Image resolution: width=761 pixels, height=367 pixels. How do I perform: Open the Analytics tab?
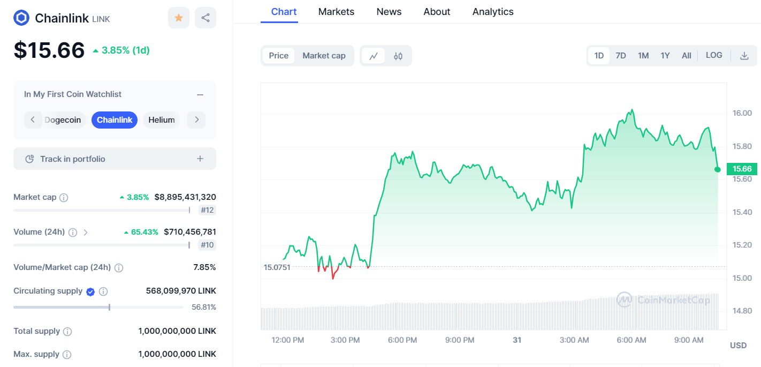(493, 12)
